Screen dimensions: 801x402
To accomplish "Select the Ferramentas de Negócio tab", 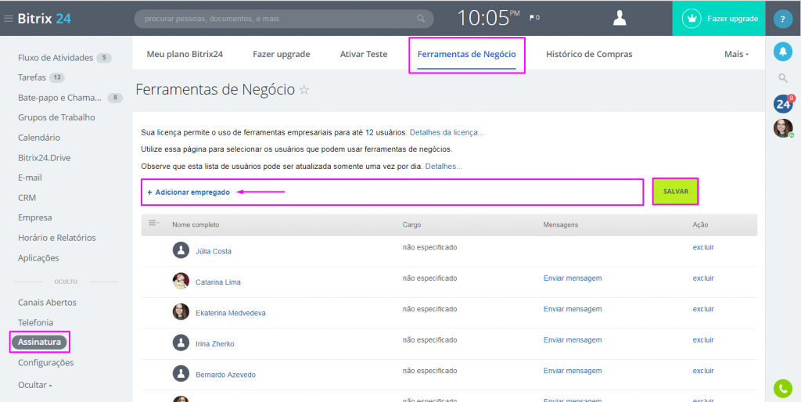I will 467,54.
